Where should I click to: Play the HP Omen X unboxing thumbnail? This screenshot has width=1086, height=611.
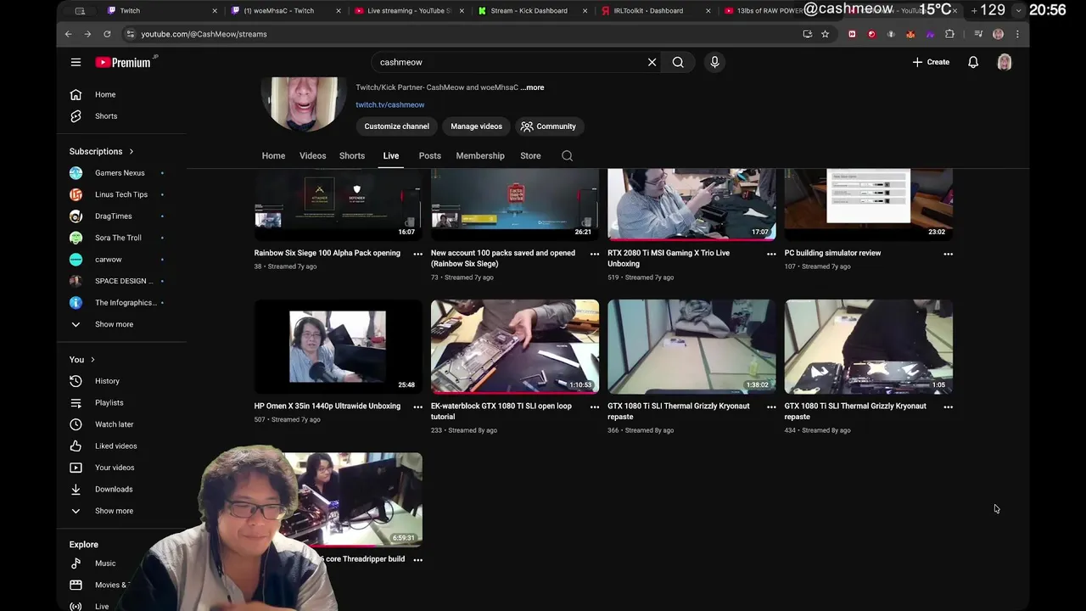tap(338, 346)
